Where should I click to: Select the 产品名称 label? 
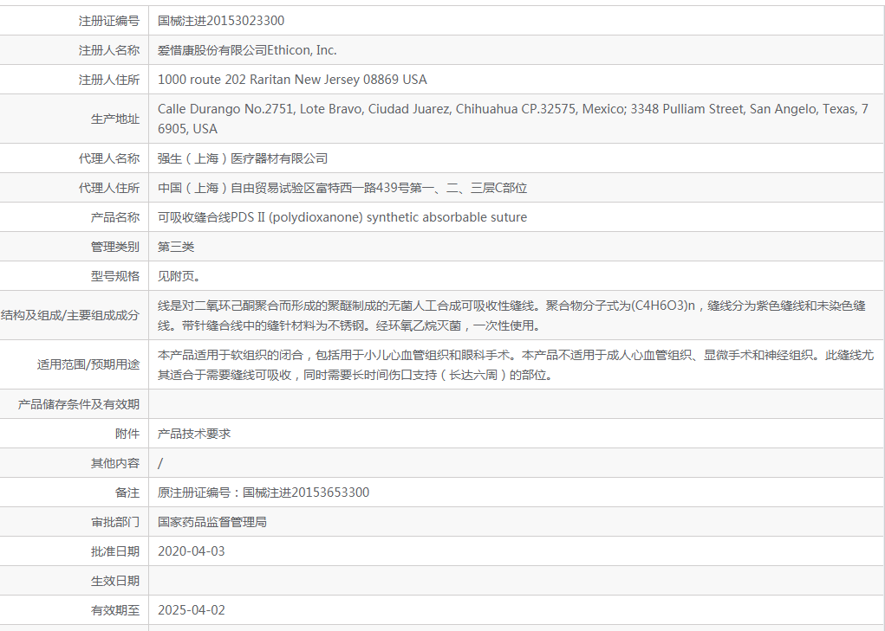(x=115, y=217)
